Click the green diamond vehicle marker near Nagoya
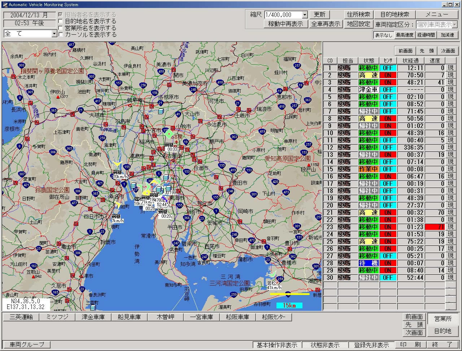Screen dimensions: 462x351 pyautogui.click(x=169, y=134)
